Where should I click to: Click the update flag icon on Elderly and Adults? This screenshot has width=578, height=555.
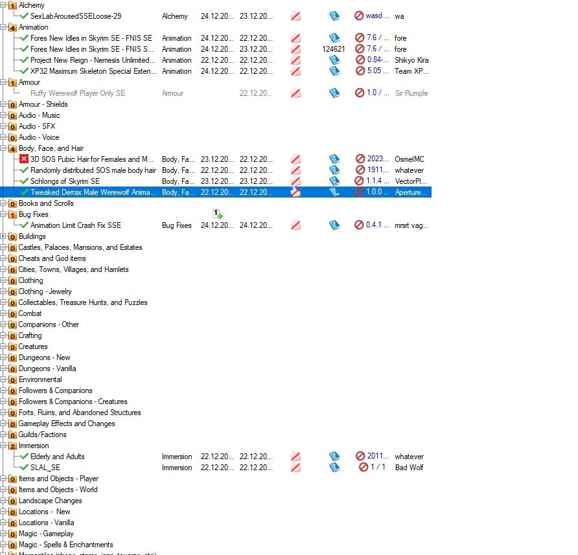coord(296,457)
